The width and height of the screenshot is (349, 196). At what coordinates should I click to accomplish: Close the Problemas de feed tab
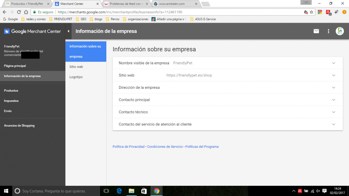pyautogui.click(x=147, y=4)
